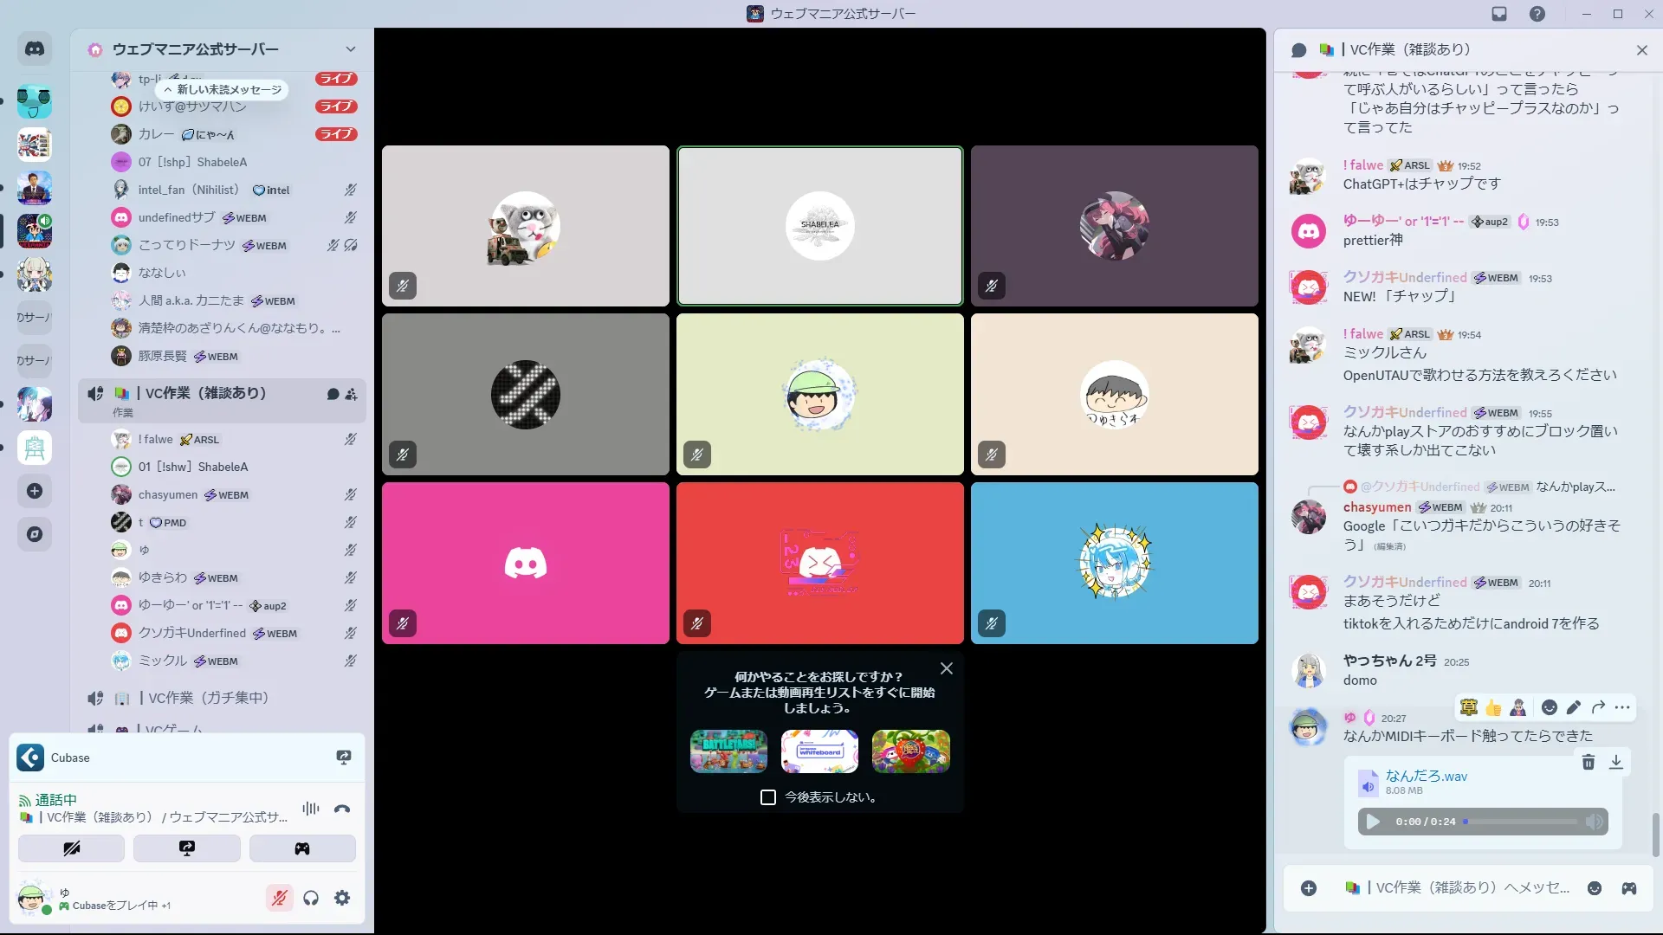Image resolution: width=1663 pixels, height=935 pixels.
Task: Select VC作業（ガチ集中）voice channel
Action: [x=208, y=698]
